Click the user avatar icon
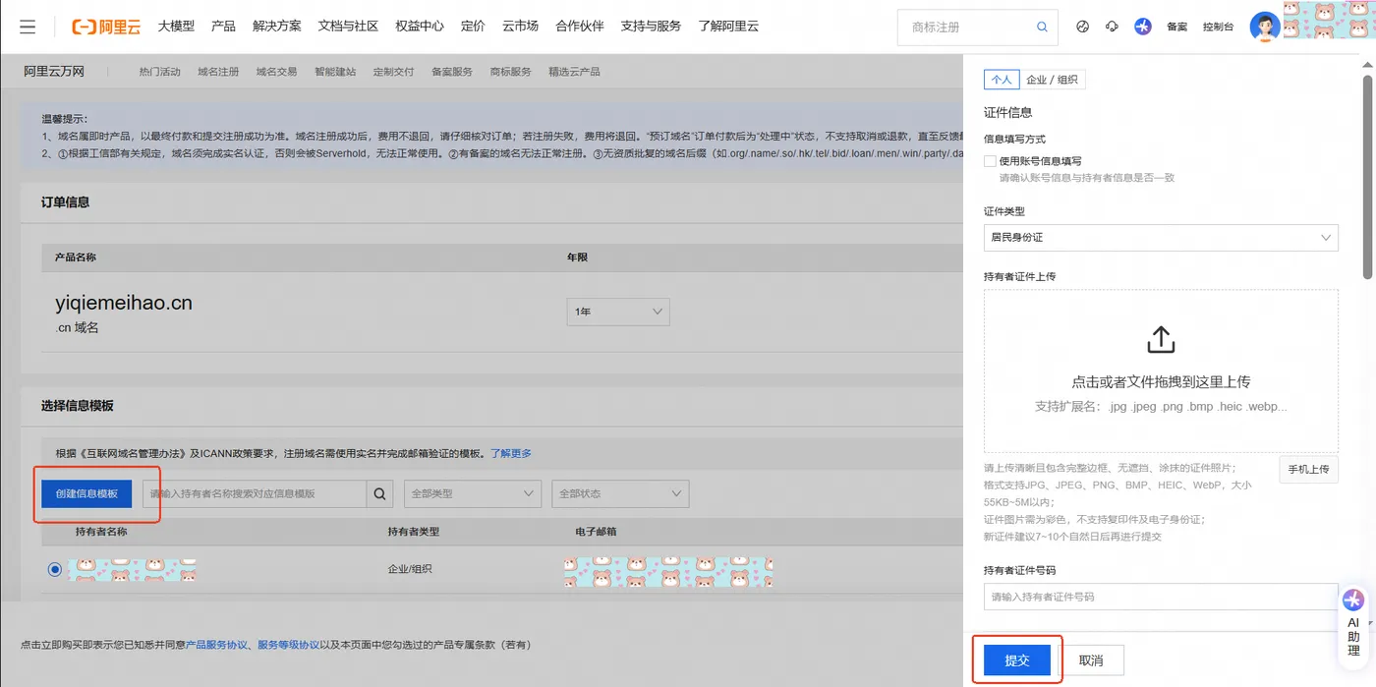 point(1265,27)
